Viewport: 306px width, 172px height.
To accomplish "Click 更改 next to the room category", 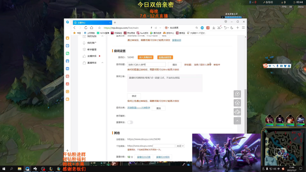I will 159,108.
